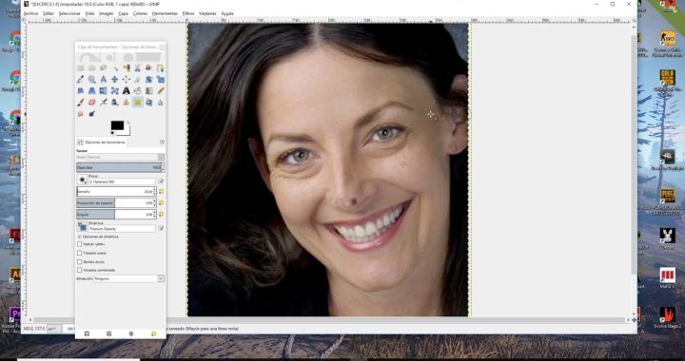Open the Editar menu
Screen dimensions: 685x361
coord(49,13)
